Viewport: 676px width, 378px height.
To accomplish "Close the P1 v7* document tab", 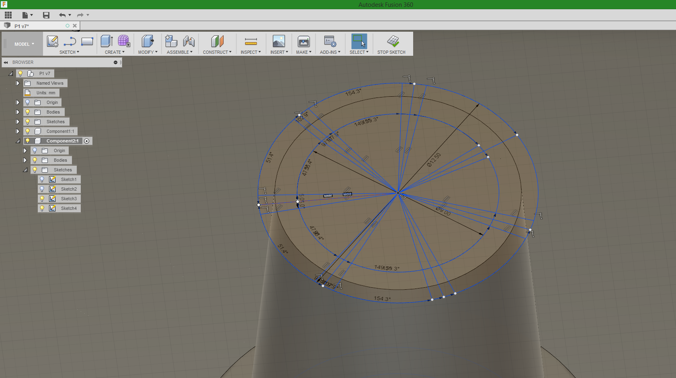I will (x=75, y=26).
